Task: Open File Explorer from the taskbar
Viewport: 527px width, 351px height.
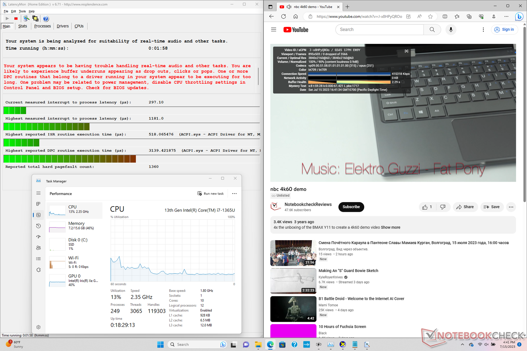Action: [258, 345]
